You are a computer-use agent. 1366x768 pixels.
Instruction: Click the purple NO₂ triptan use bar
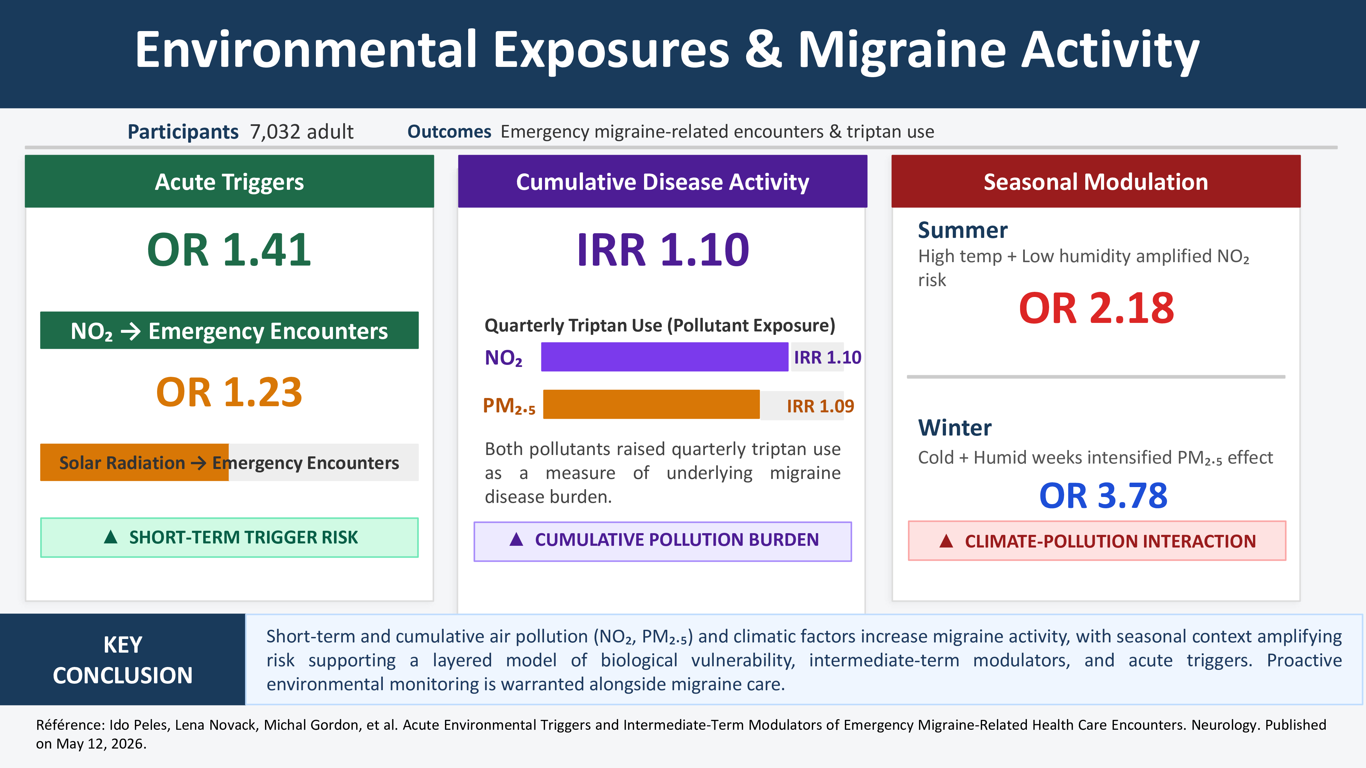point(665,357)
